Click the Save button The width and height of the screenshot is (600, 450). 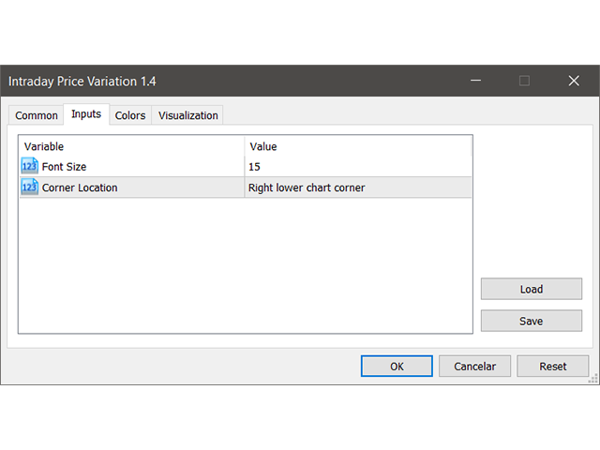(532, 321)
